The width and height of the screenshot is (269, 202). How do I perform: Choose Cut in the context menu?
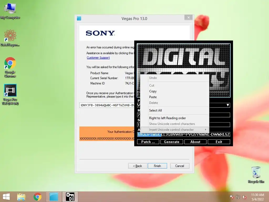[x=175, y=85]
